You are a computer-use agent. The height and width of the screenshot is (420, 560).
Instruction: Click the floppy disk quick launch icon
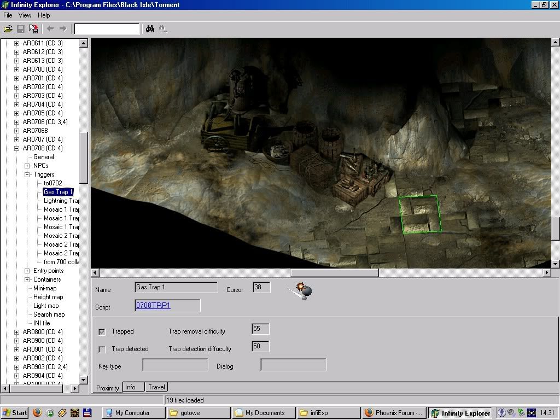[87, 412]
